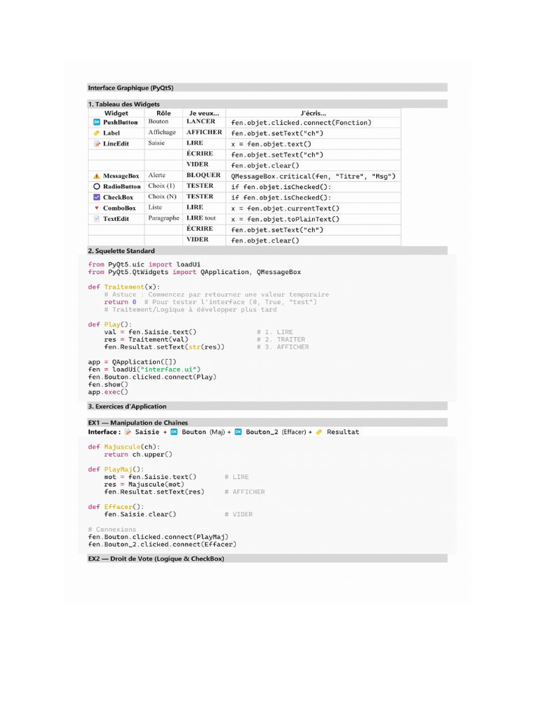The image size is (536, 714).
Task: Click the line 'def Majuscule(ch):'
Action: click(x=124, y=447)
